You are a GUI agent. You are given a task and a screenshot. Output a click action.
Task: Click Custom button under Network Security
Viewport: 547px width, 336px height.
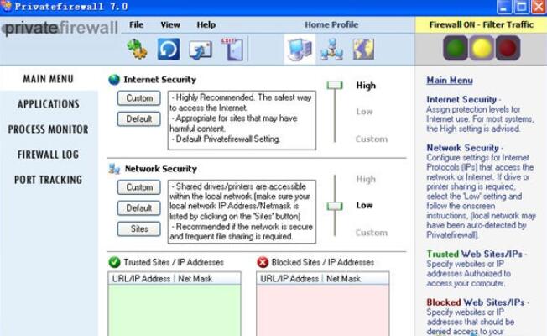(139, 187)
